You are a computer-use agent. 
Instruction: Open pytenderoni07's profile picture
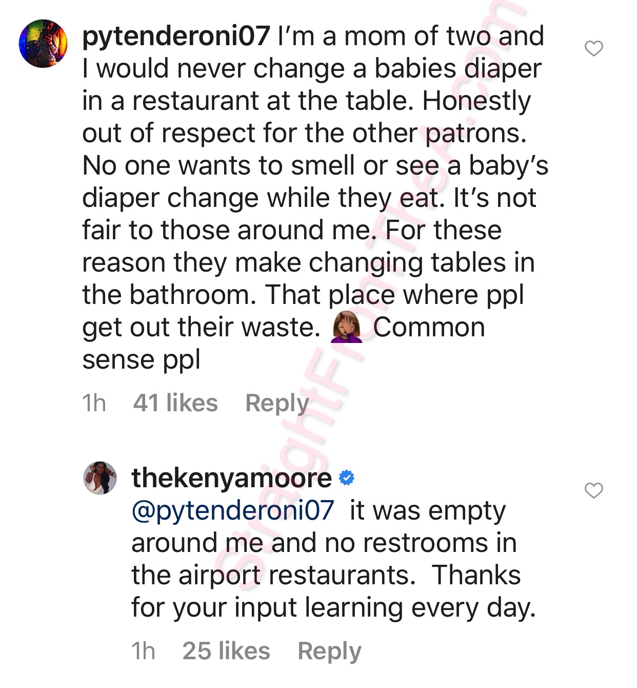[x=43, y=44]
